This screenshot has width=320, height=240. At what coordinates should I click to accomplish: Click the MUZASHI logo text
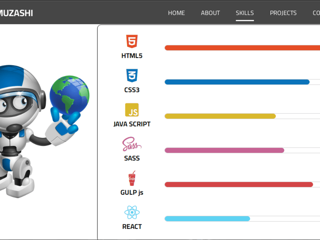pos(16,13)
